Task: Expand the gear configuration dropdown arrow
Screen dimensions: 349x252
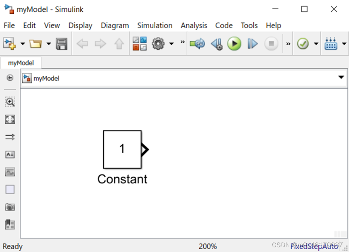Action: point(171,44)
